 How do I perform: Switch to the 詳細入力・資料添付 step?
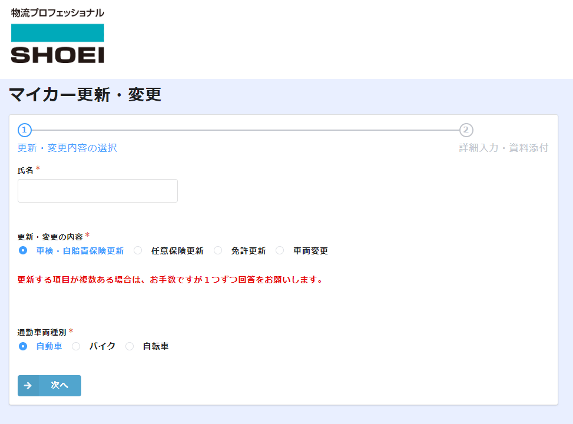click(504, 148)
